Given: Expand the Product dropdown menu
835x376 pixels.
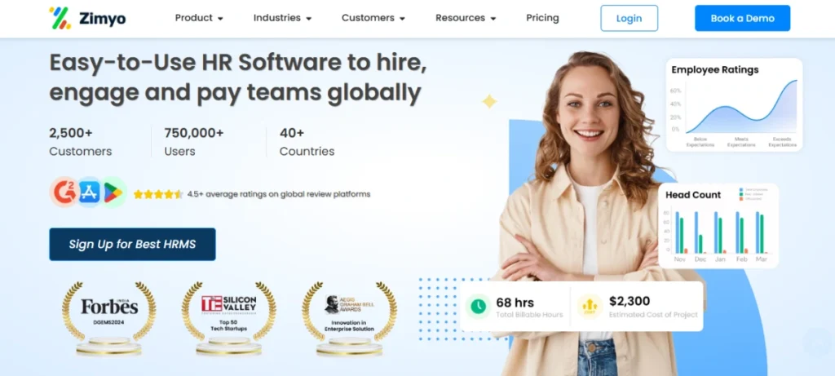Looking at the screenshot, I should pos(199,18).
